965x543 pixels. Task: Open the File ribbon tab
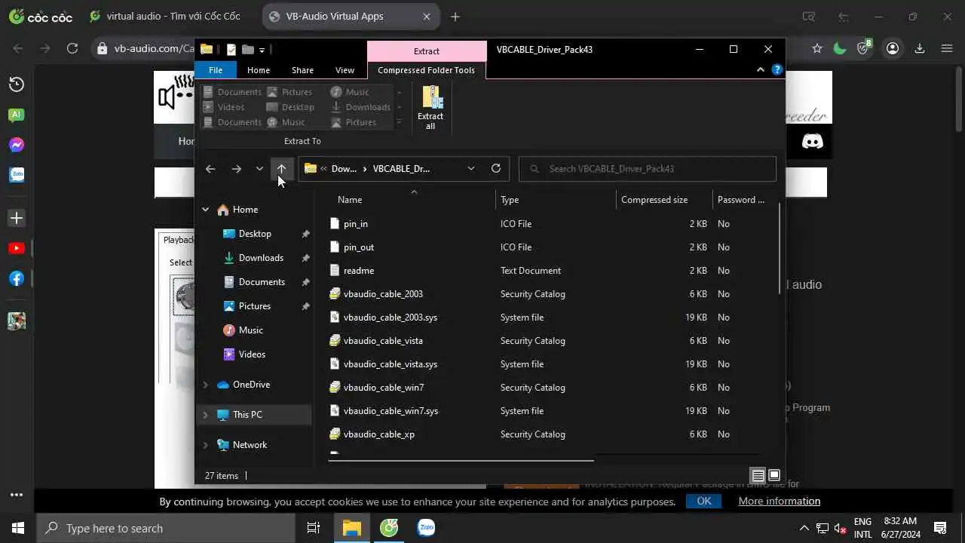[216, 70]
